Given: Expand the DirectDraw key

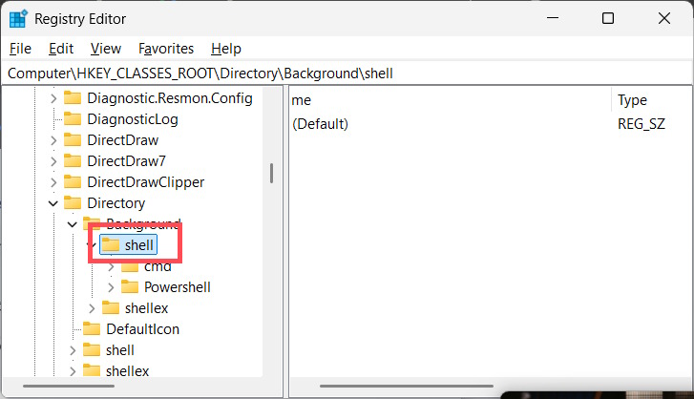Looking at the screenshot, I should pyautogui.click(x=53, y=140).
